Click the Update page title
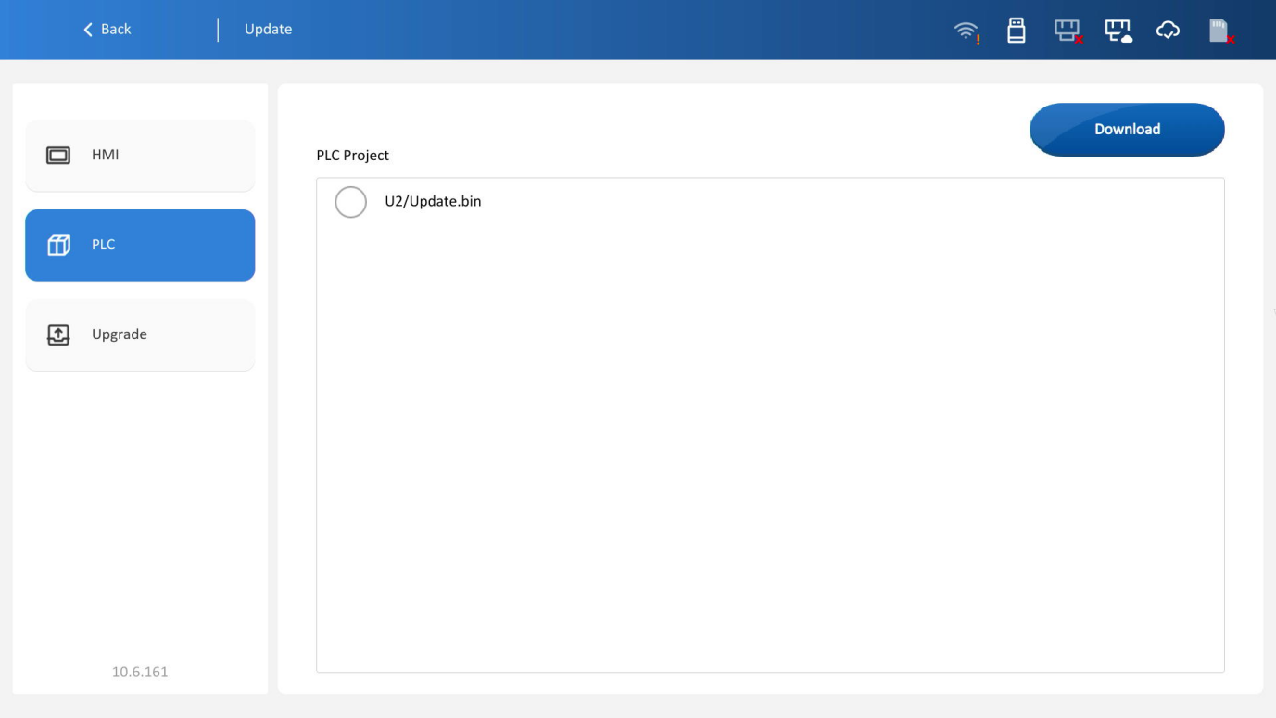1276x718 pixels. (268, 30)
